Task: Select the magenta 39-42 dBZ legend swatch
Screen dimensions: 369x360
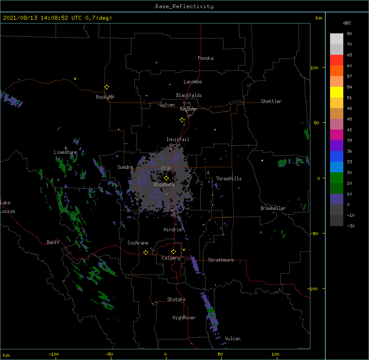Action: [336, 135]
